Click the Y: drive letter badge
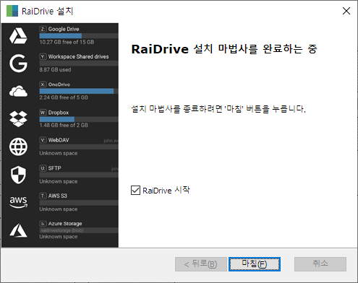Viewport: 358px width, 283px height. click(43, 57)
